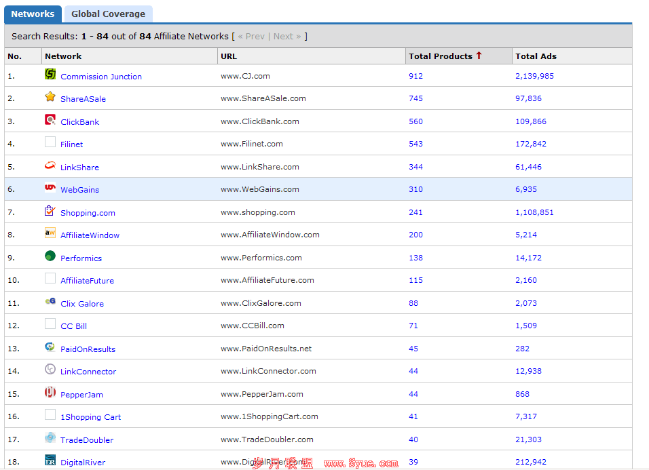Select the Networks tab
The height and width of the screenshot is (470, 649).
pyautogui.click(x=33, y=14)
